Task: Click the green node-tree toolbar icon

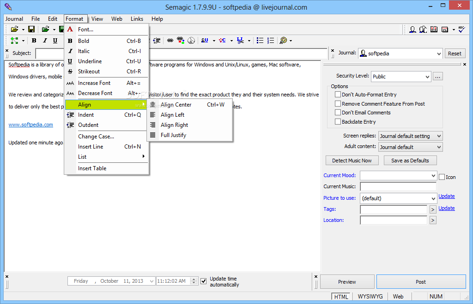Action: (x=14, y=41)
